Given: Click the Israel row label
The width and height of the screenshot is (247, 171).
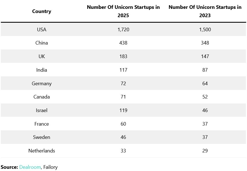Looking at the screenshot, I should click(42, 110).
